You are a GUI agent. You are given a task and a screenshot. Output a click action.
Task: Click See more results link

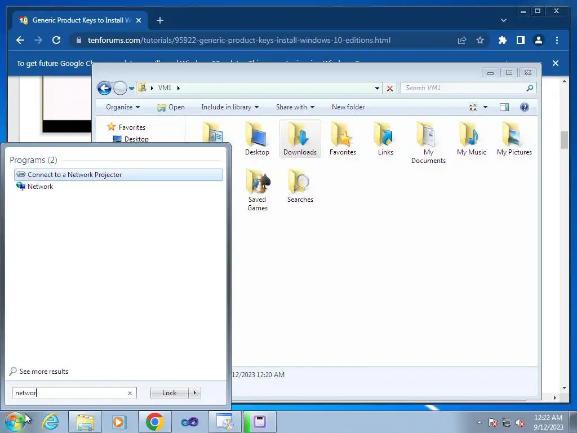pyautogui.click(x=39, y=372)
